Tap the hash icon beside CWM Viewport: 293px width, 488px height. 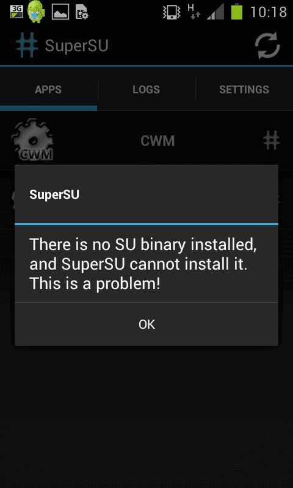(x=272, y=140)
